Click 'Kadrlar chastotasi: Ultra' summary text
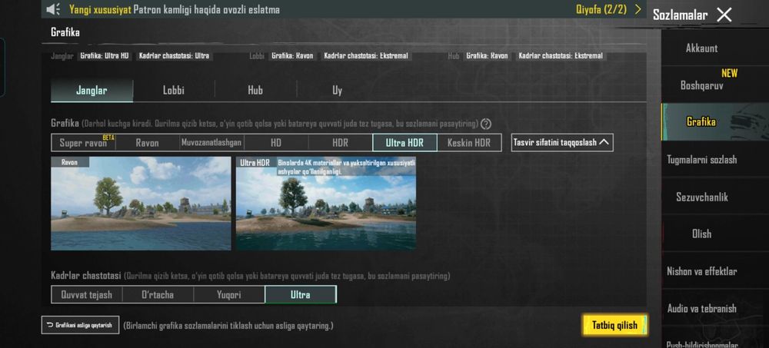Screen dimensions: 769x348 pyautogui.click(x=174, y=56)
